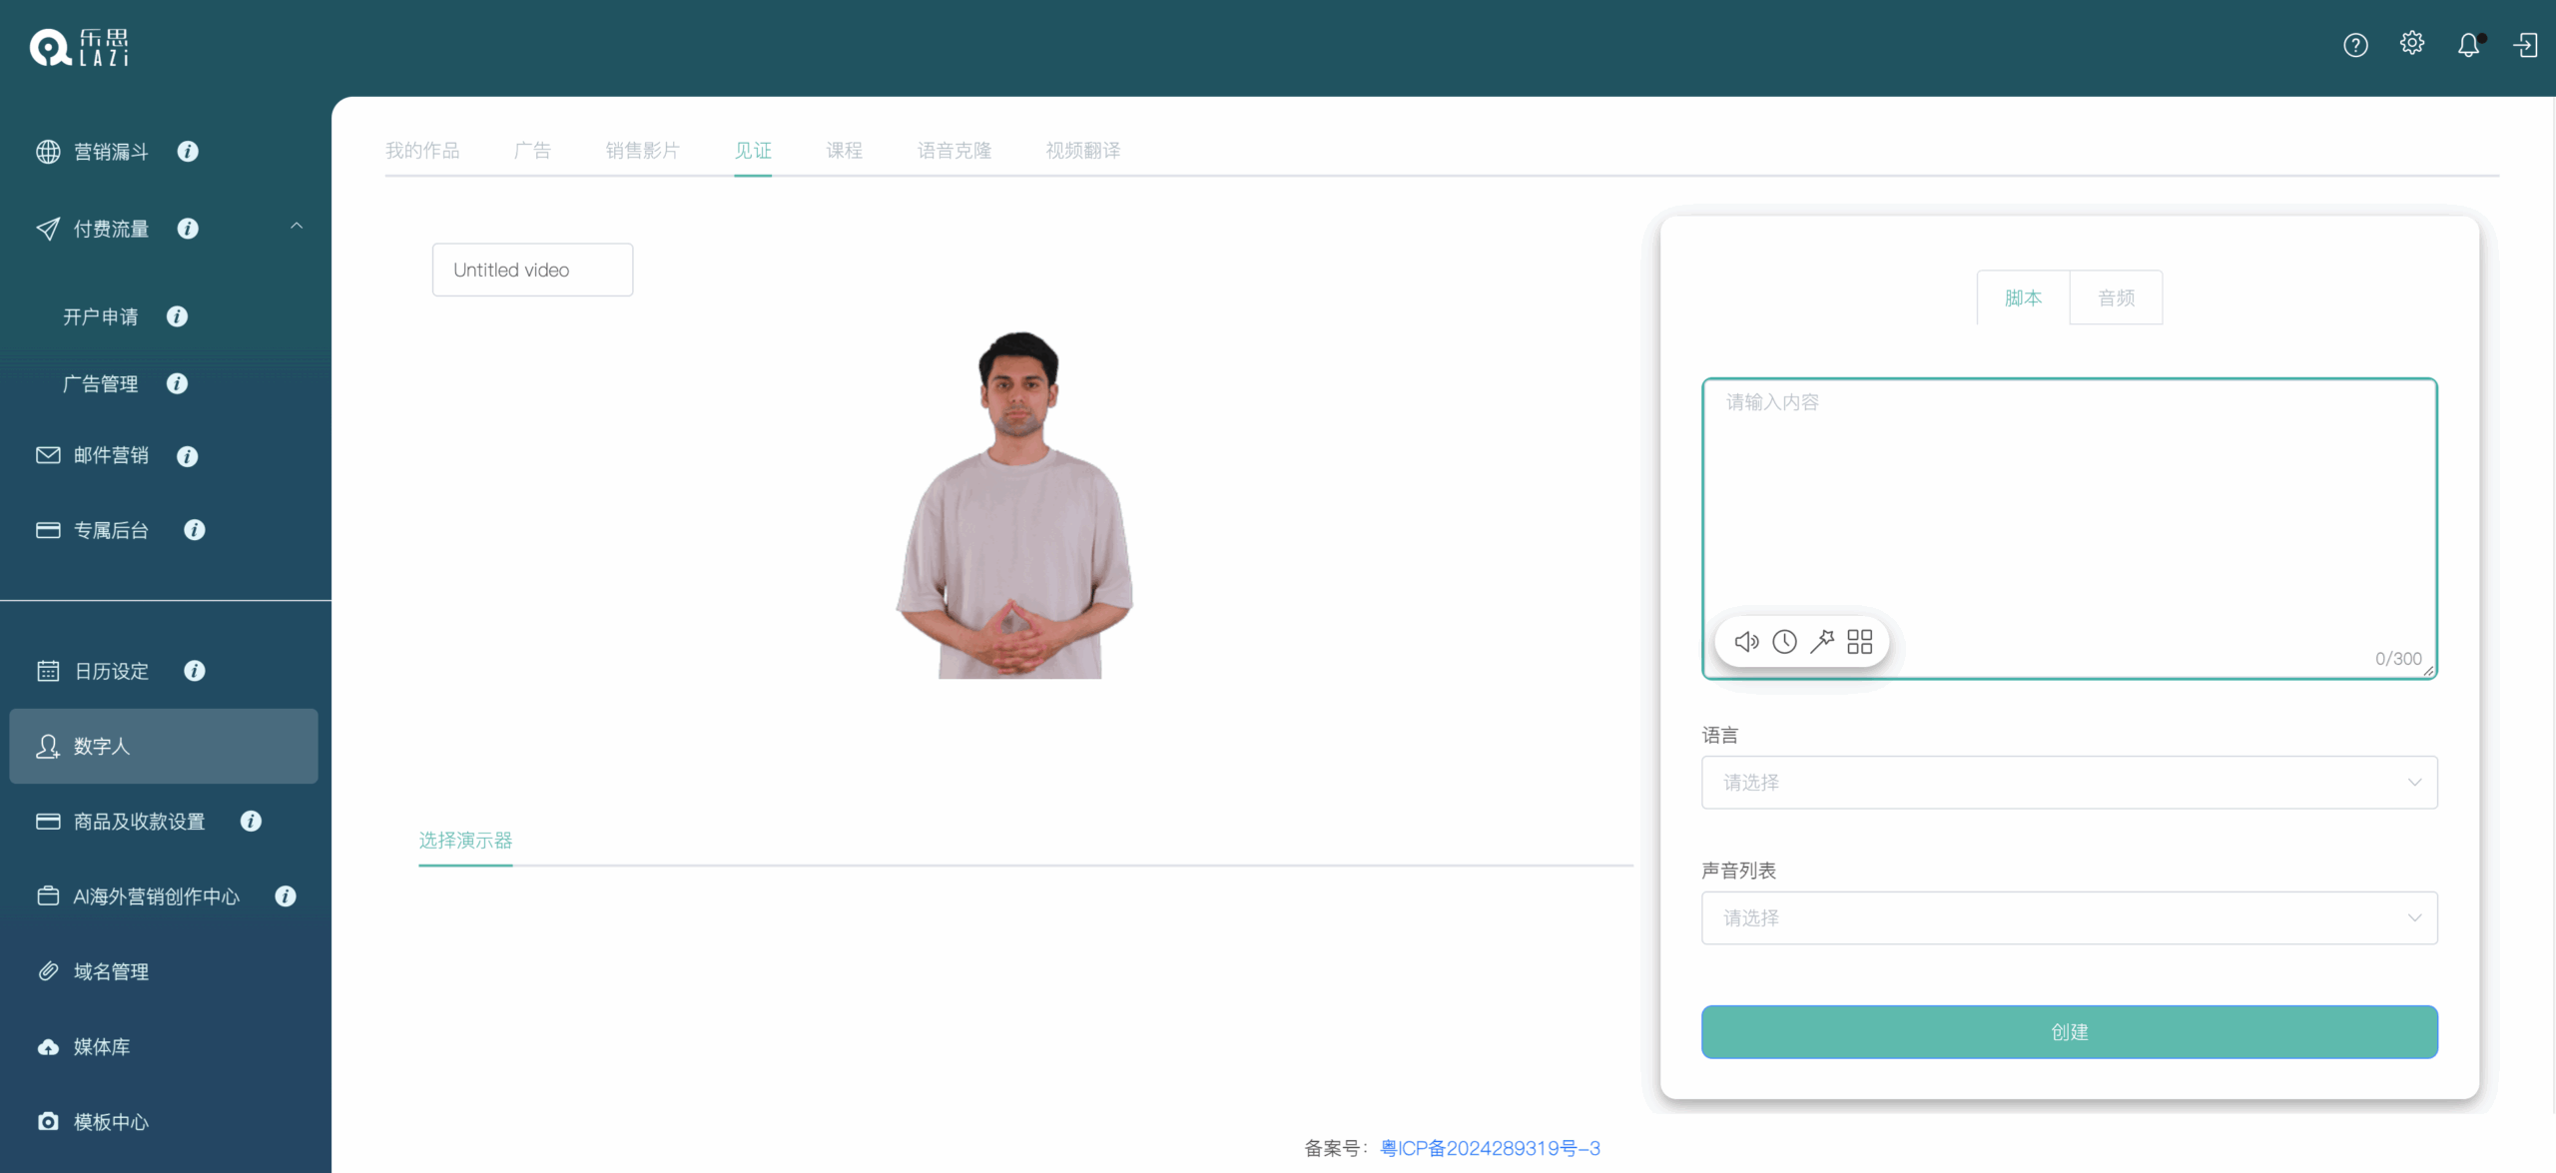Viewport: 2556px width, 1173px height.
Task: Open the settings gear icon
Action: 2412,43
